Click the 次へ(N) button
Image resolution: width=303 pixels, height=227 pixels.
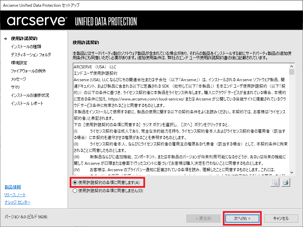click(x=242, y=219)
